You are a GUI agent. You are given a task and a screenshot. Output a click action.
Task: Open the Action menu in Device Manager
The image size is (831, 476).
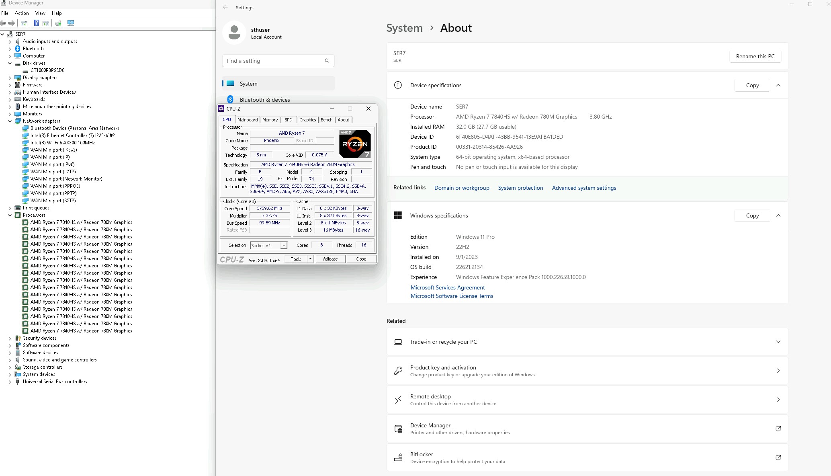[22, 13]
